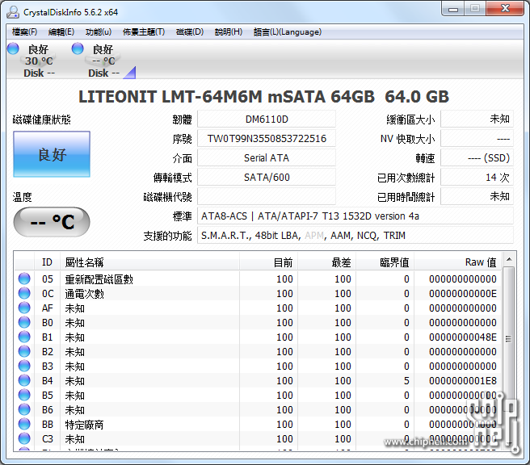Image resolution: width=530 pixels, height=465 pixels.
Task: Click status orb for attribute B5
Action: (24, 395)
